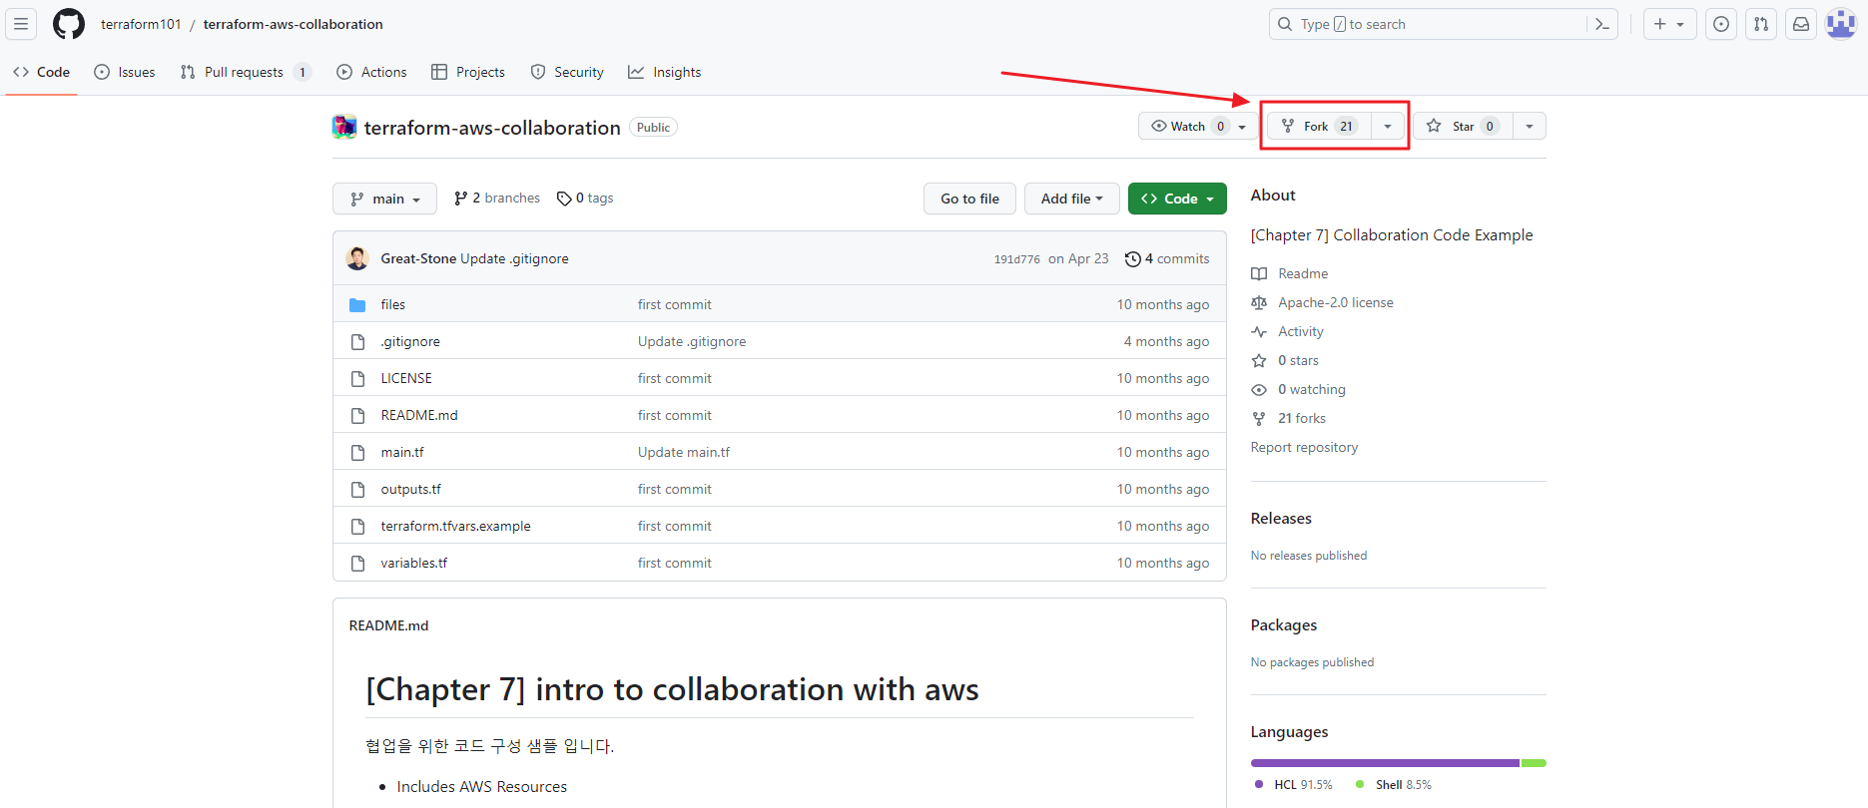
Task: Open the README.md file
Action: click(x=419, y=415)
